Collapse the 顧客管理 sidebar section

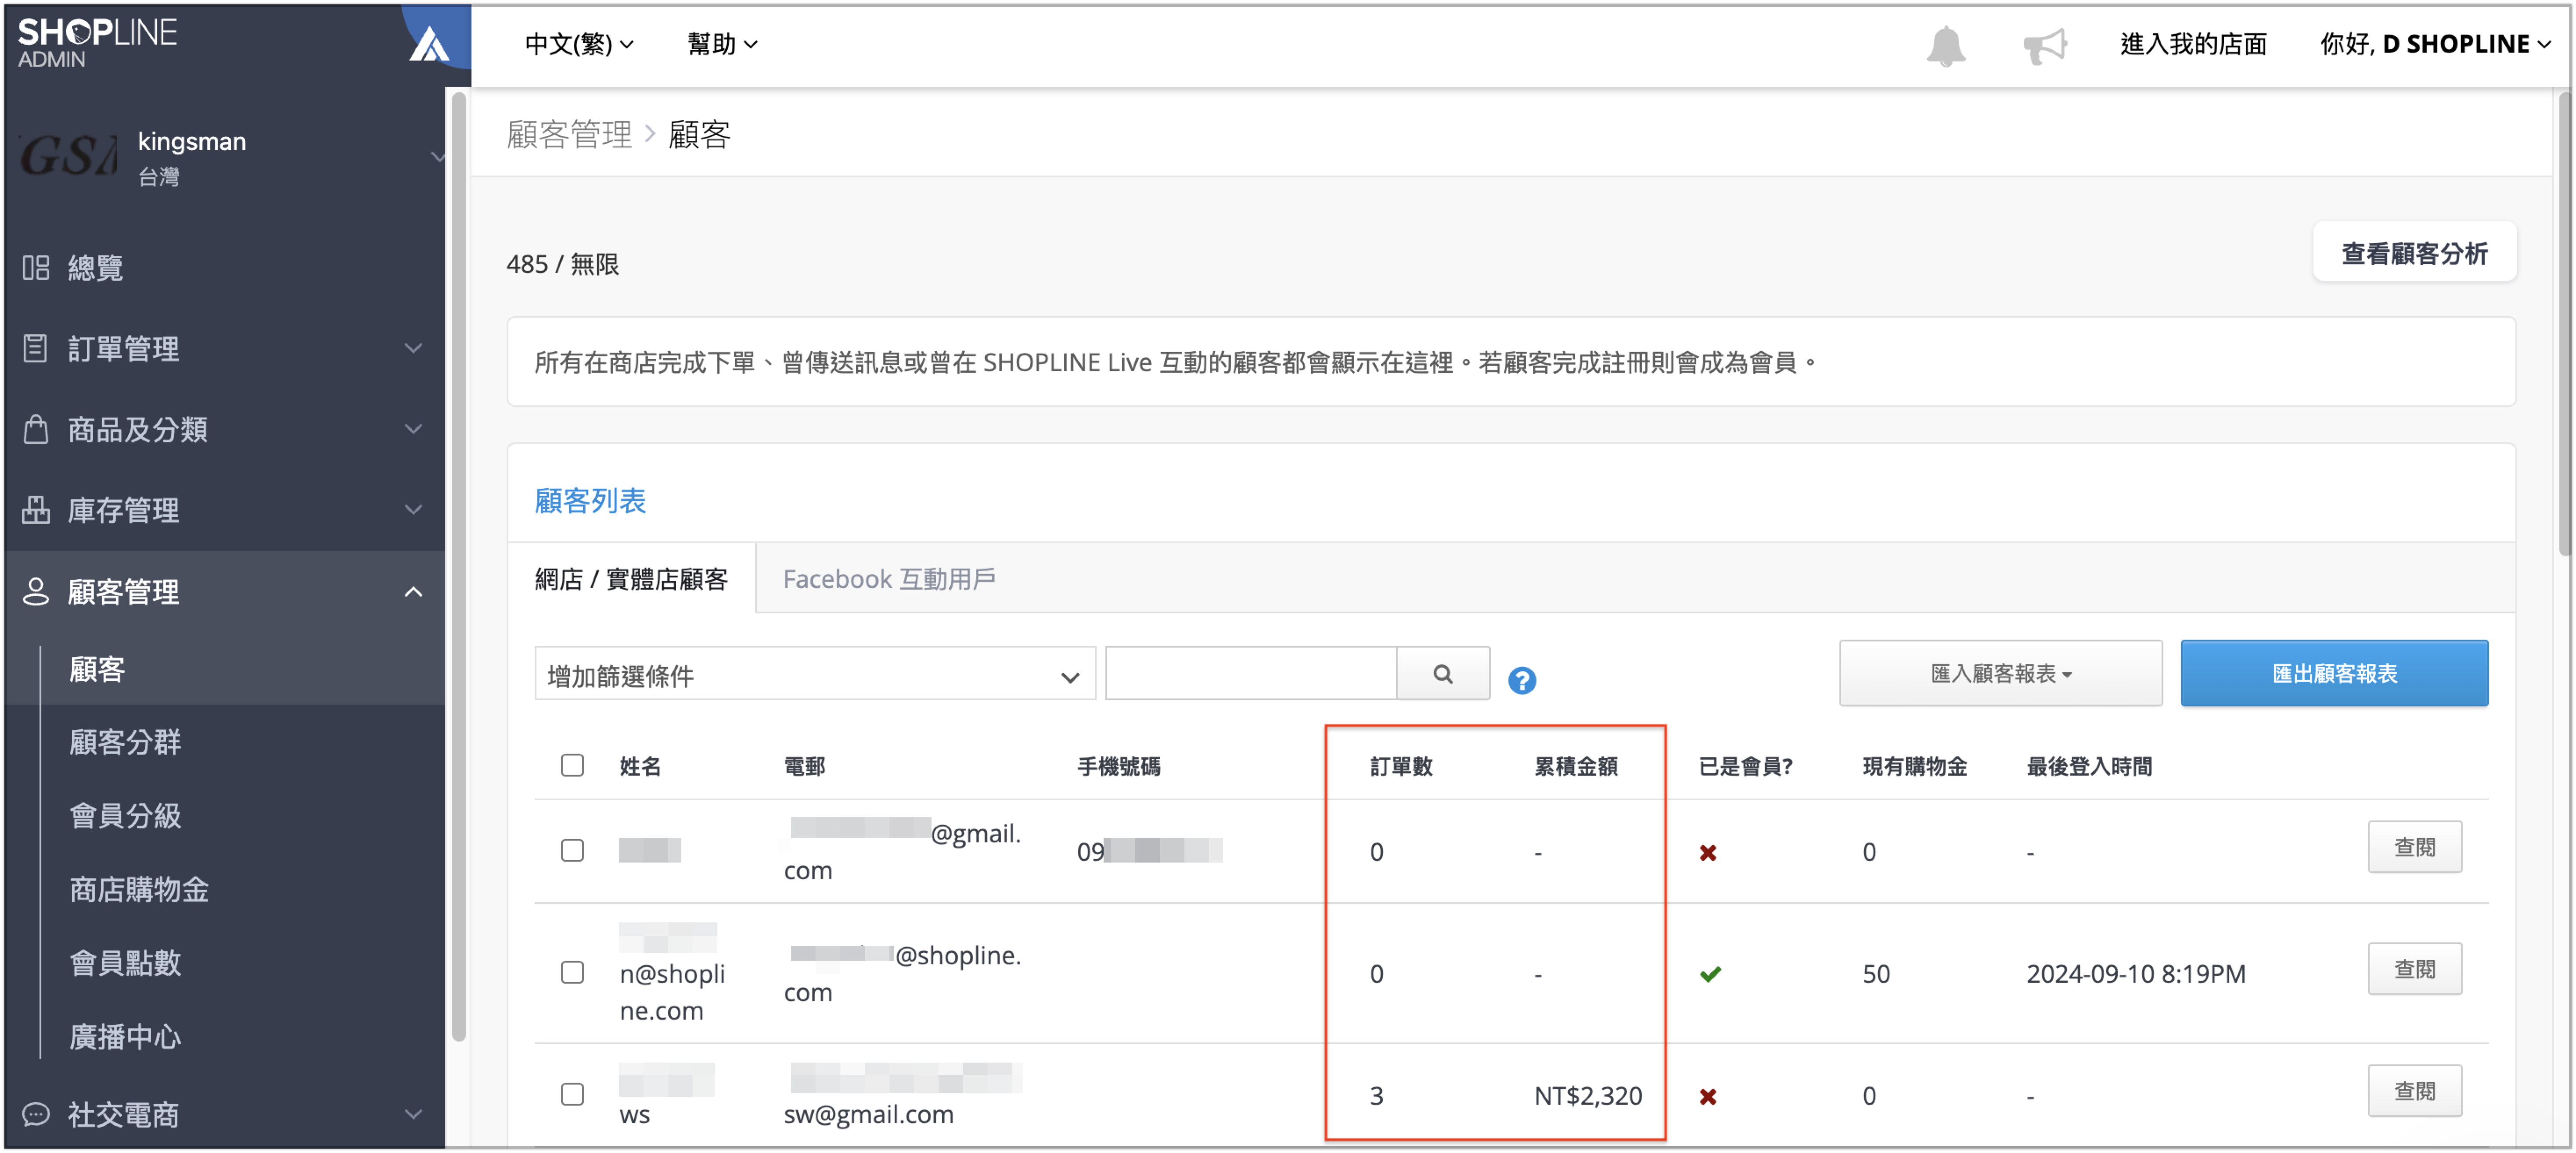click(x=413, y=591)
